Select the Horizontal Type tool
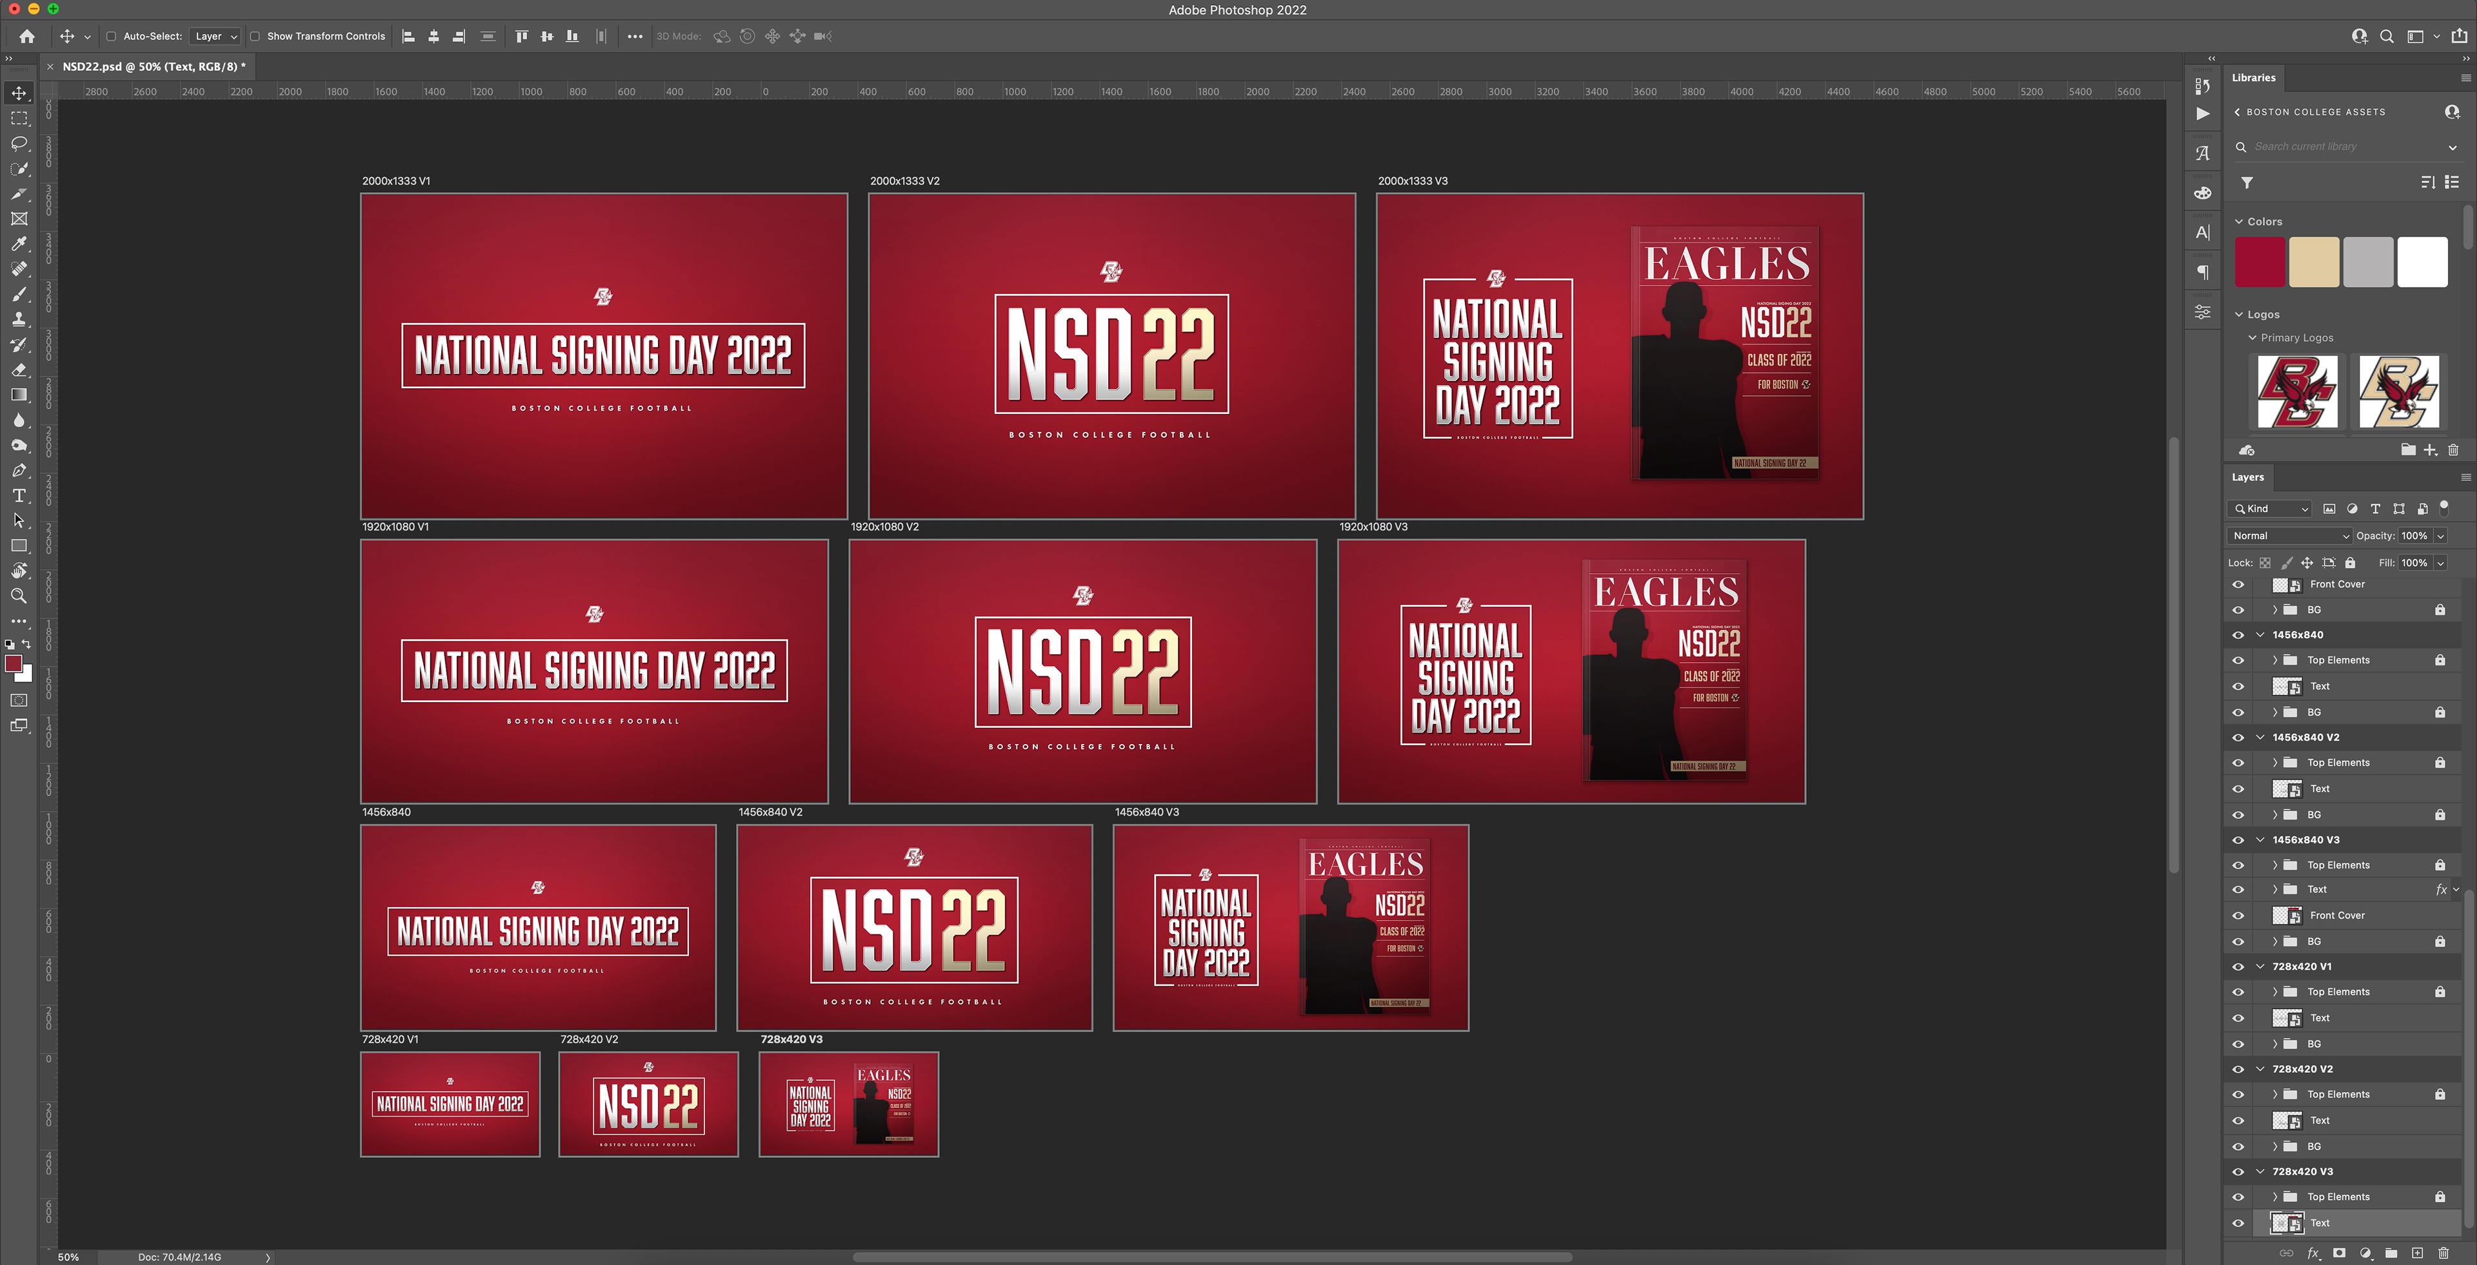Screen dimensions: 2477x1265 pos(18,496)
